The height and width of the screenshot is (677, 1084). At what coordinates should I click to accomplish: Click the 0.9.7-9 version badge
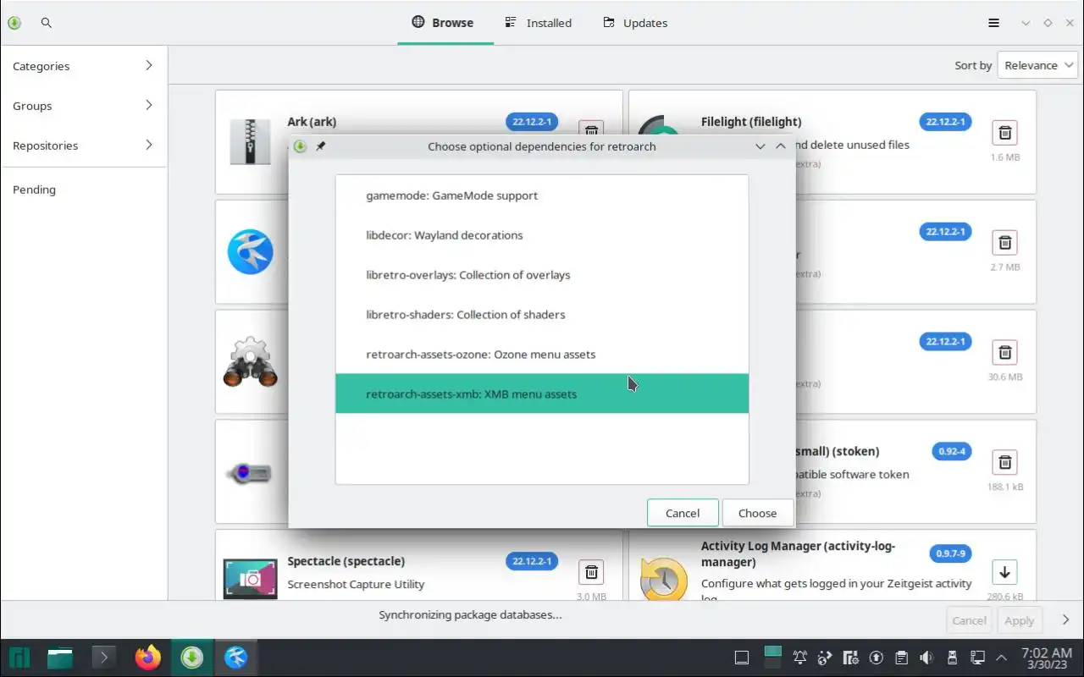(x=952, y=553)
